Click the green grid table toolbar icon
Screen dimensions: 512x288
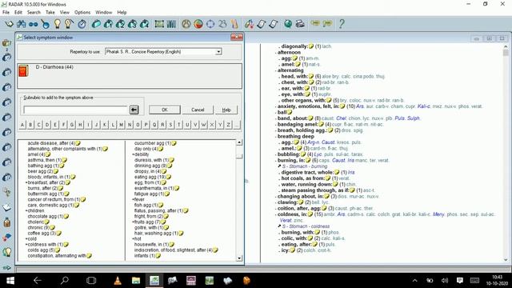click(x=159, y=24)
